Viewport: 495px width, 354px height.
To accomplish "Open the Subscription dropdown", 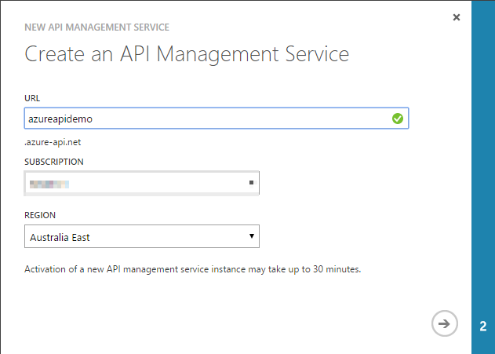I will click(x=142, y=183).
